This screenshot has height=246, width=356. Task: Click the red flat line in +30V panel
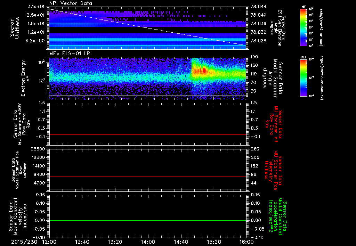pos(147,134)
